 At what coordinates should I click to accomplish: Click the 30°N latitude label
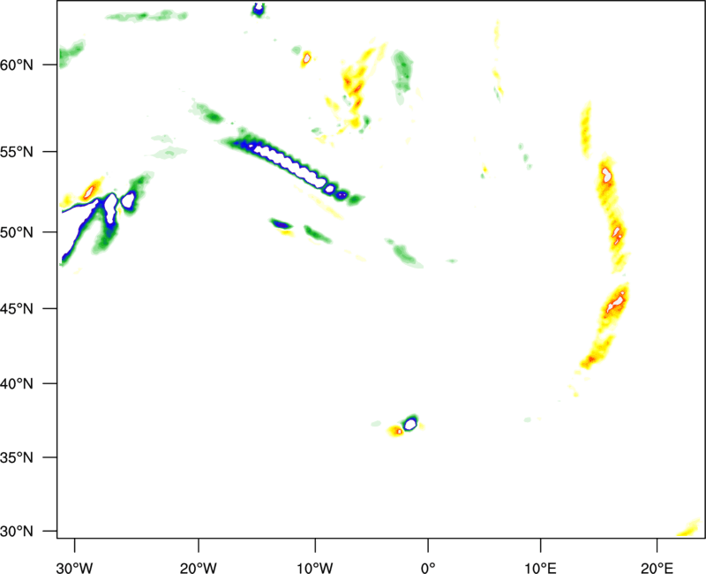[x=17, y=532]
